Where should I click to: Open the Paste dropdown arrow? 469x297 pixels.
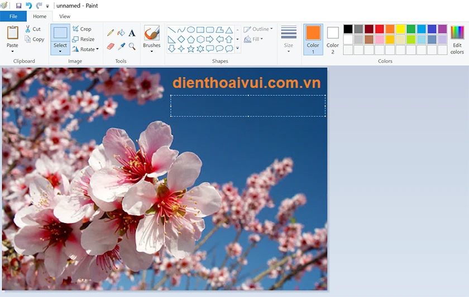click(12, 51)
